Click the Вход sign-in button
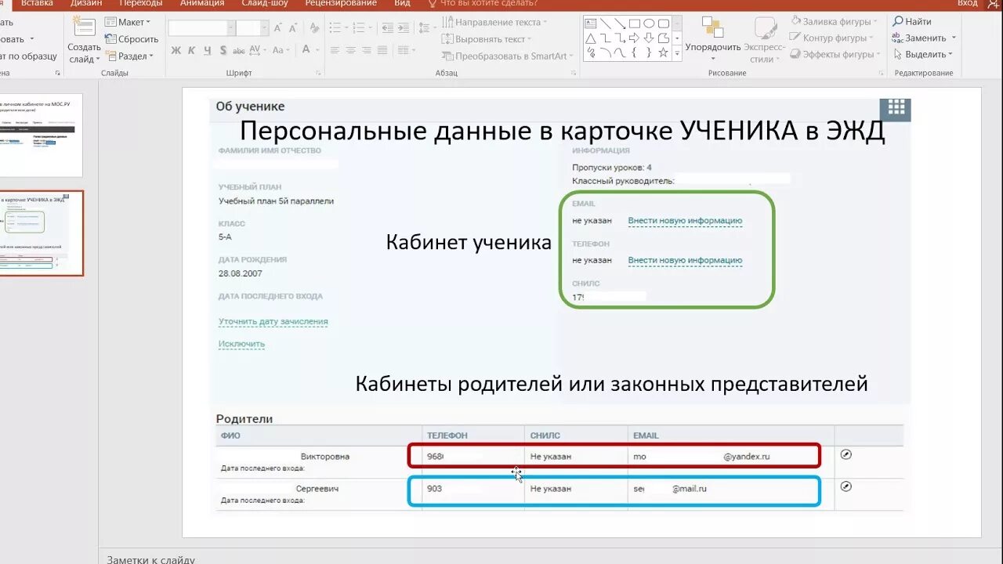The image size is (1003, 564). click(967, 3)
